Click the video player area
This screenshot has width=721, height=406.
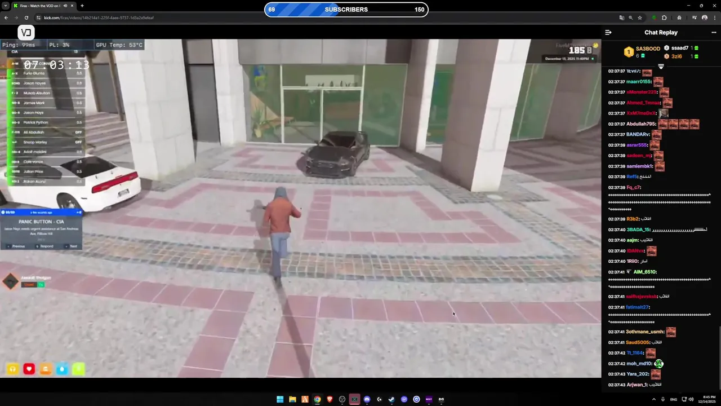coord(301,209)
